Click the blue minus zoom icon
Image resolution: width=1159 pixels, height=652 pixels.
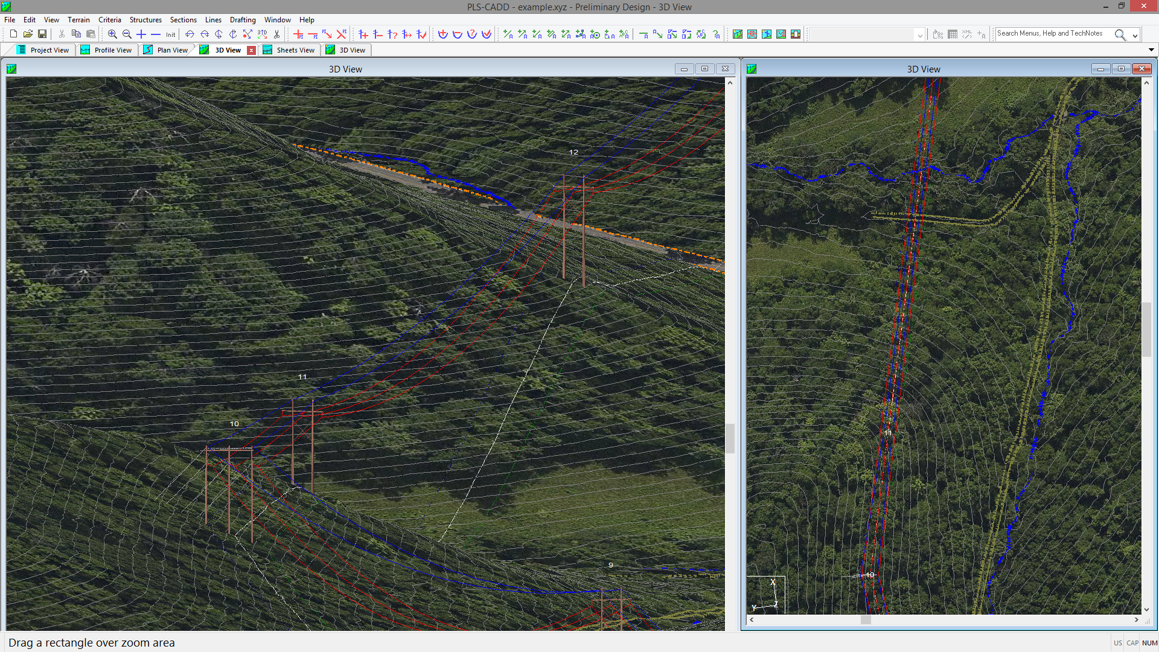156,34
